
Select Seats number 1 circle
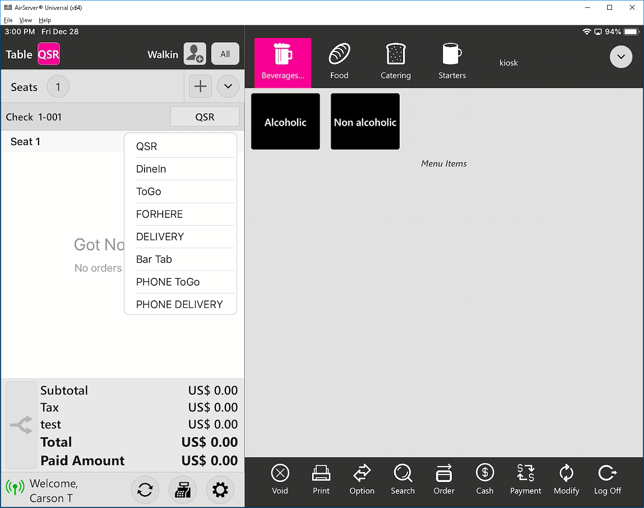tap(58, 87)
